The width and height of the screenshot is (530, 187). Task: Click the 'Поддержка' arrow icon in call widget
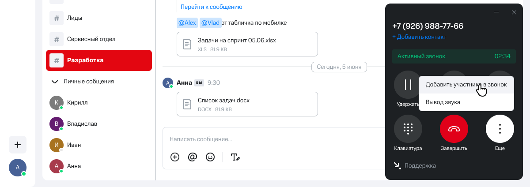pos(397,165)
